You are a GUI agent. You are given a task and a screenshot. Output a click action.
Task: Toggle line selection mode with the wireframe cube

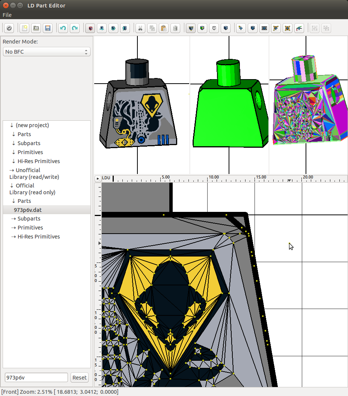click(x=214, y=28)
